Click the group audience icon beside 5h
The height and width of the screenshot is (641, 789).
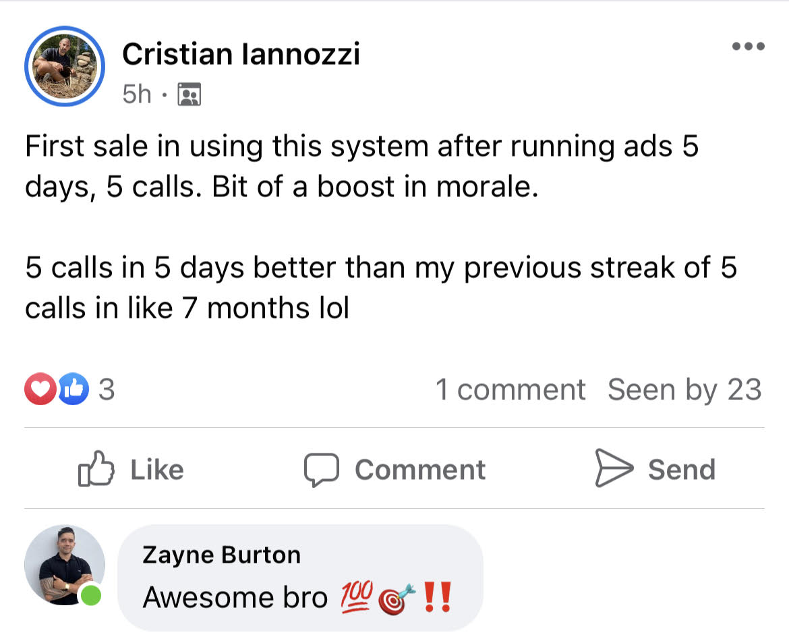[189, 94]
